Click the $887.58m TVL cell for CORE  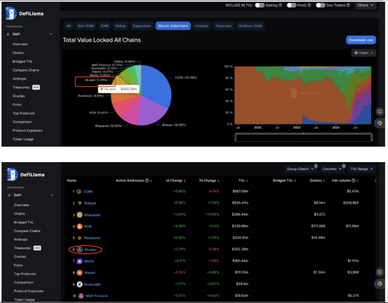point(240,191)
